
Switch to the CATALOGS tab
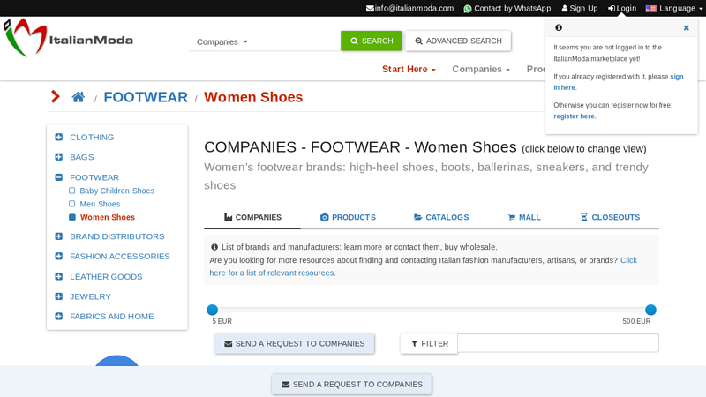click(x=441, y=217)
